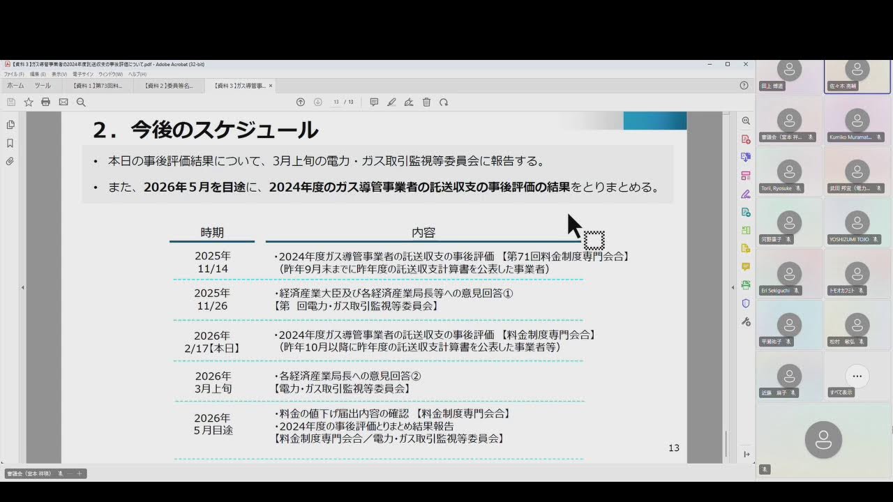Open the Protect shield tool

746,303
